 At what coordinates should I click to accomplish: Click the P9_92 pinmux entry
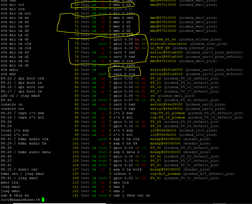tap(185, 156)
